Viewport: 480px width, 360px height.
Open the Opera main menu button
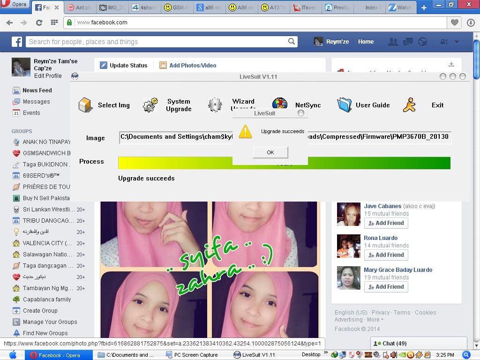tap(15, 4)
